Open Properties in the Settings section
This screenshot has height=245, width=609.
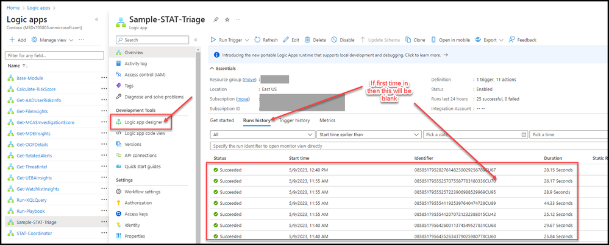point(135,236)
